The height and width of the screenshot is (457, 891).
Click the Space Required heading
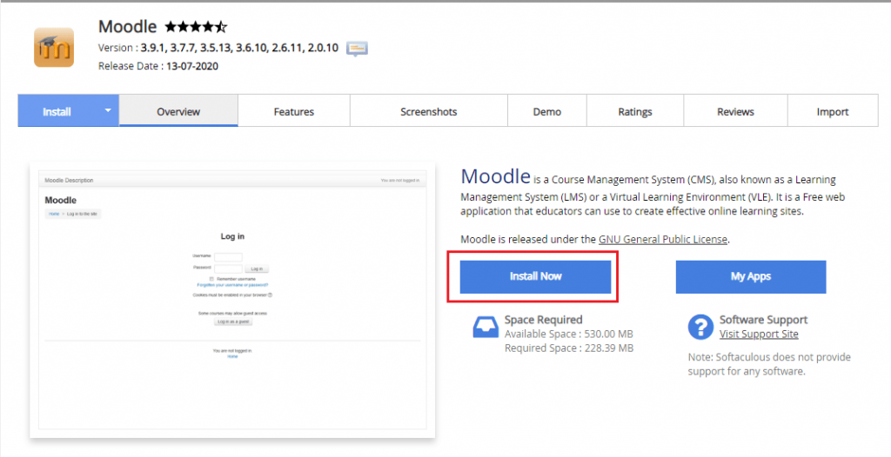click(543, 320)
